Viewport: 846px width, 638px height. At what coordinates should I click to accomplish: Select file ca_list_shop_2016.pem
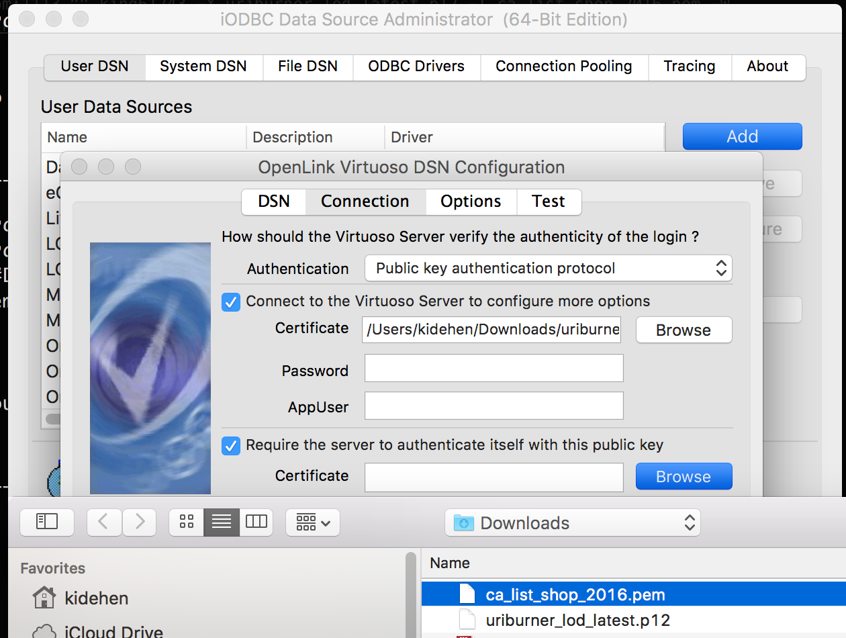[633, 594]
